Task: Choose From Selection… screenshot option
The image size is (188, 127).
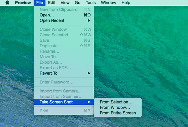Action: pyautogui.click(x=116, y=102)
